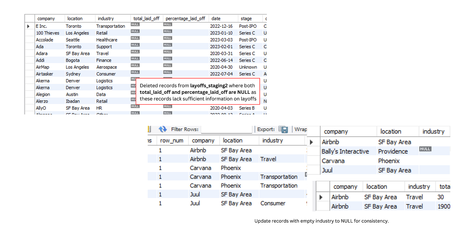The image size is (474, 237).
Task: Click the percentage_laid_off NULL badge for Accolade
Action: click(168, 38)
